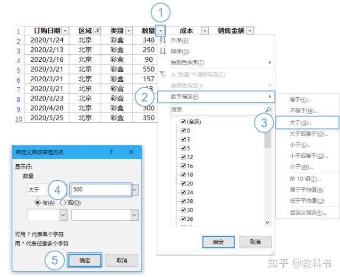The height and width of the screenshot is (277, 340).
Task: Uncheck the value 20 checkbox
Action: [x=183, y=184]
